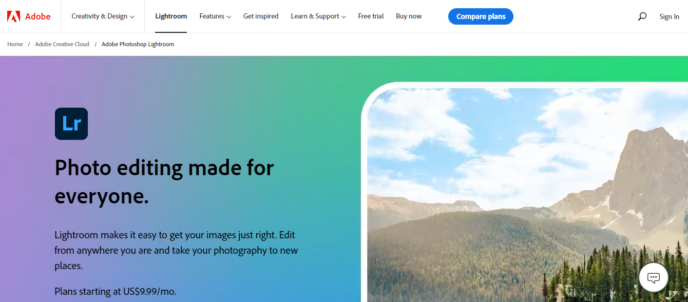This screenshot has height=302, width=688.
Task: Open the Free trial link
Action: [371, 16]
